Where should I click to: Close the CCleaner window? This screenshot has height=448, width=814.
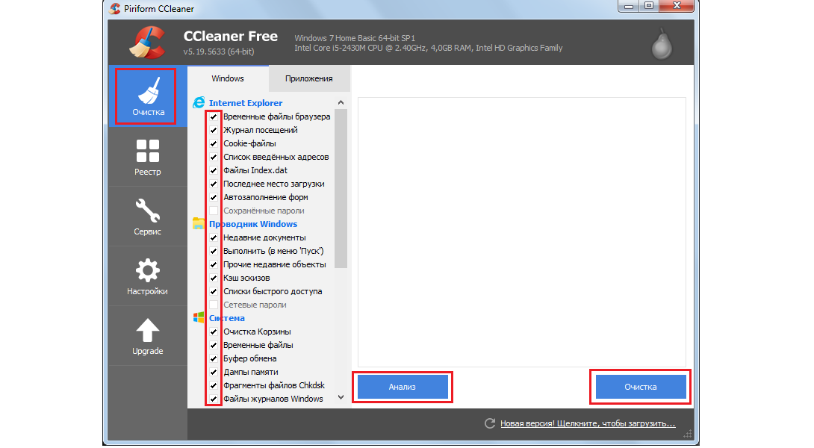(x=677, y=6)
